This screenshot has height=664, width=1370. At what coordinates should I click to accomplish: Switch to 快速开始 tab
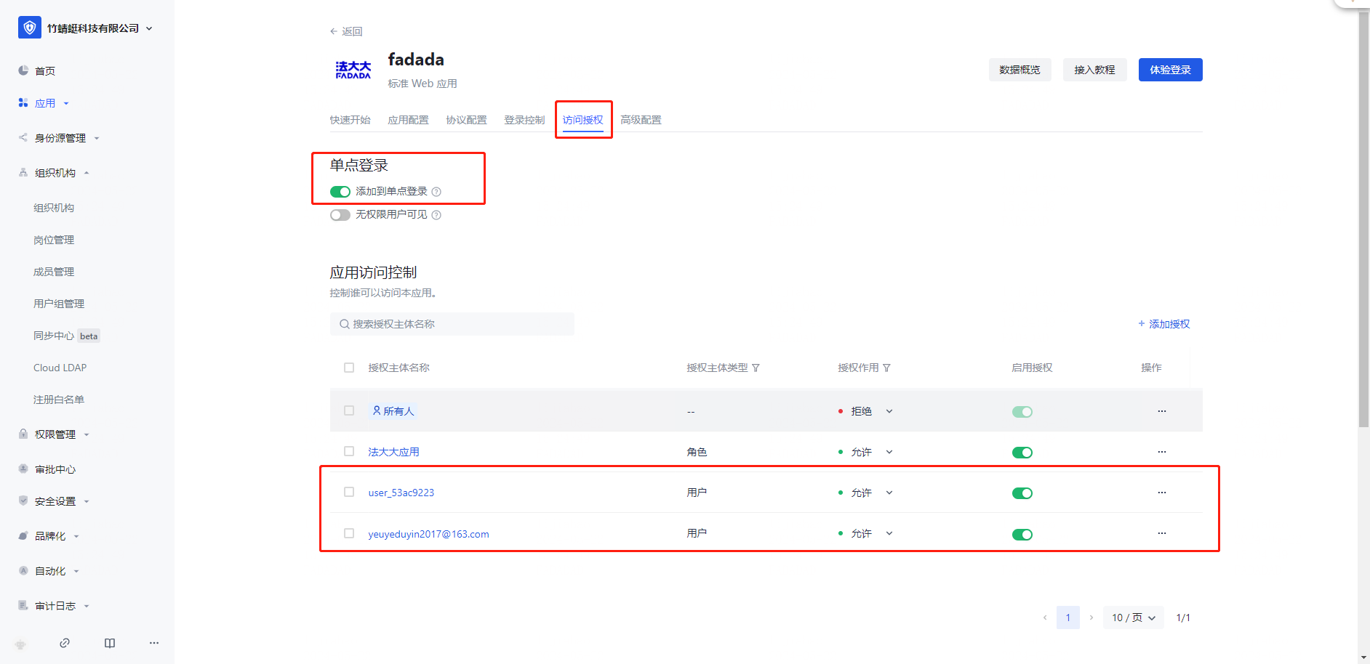click(x=350, y=120)
